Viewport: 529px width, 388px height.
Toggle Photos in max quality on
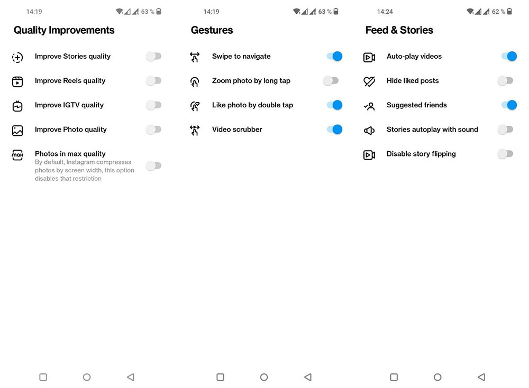point(153,166)
